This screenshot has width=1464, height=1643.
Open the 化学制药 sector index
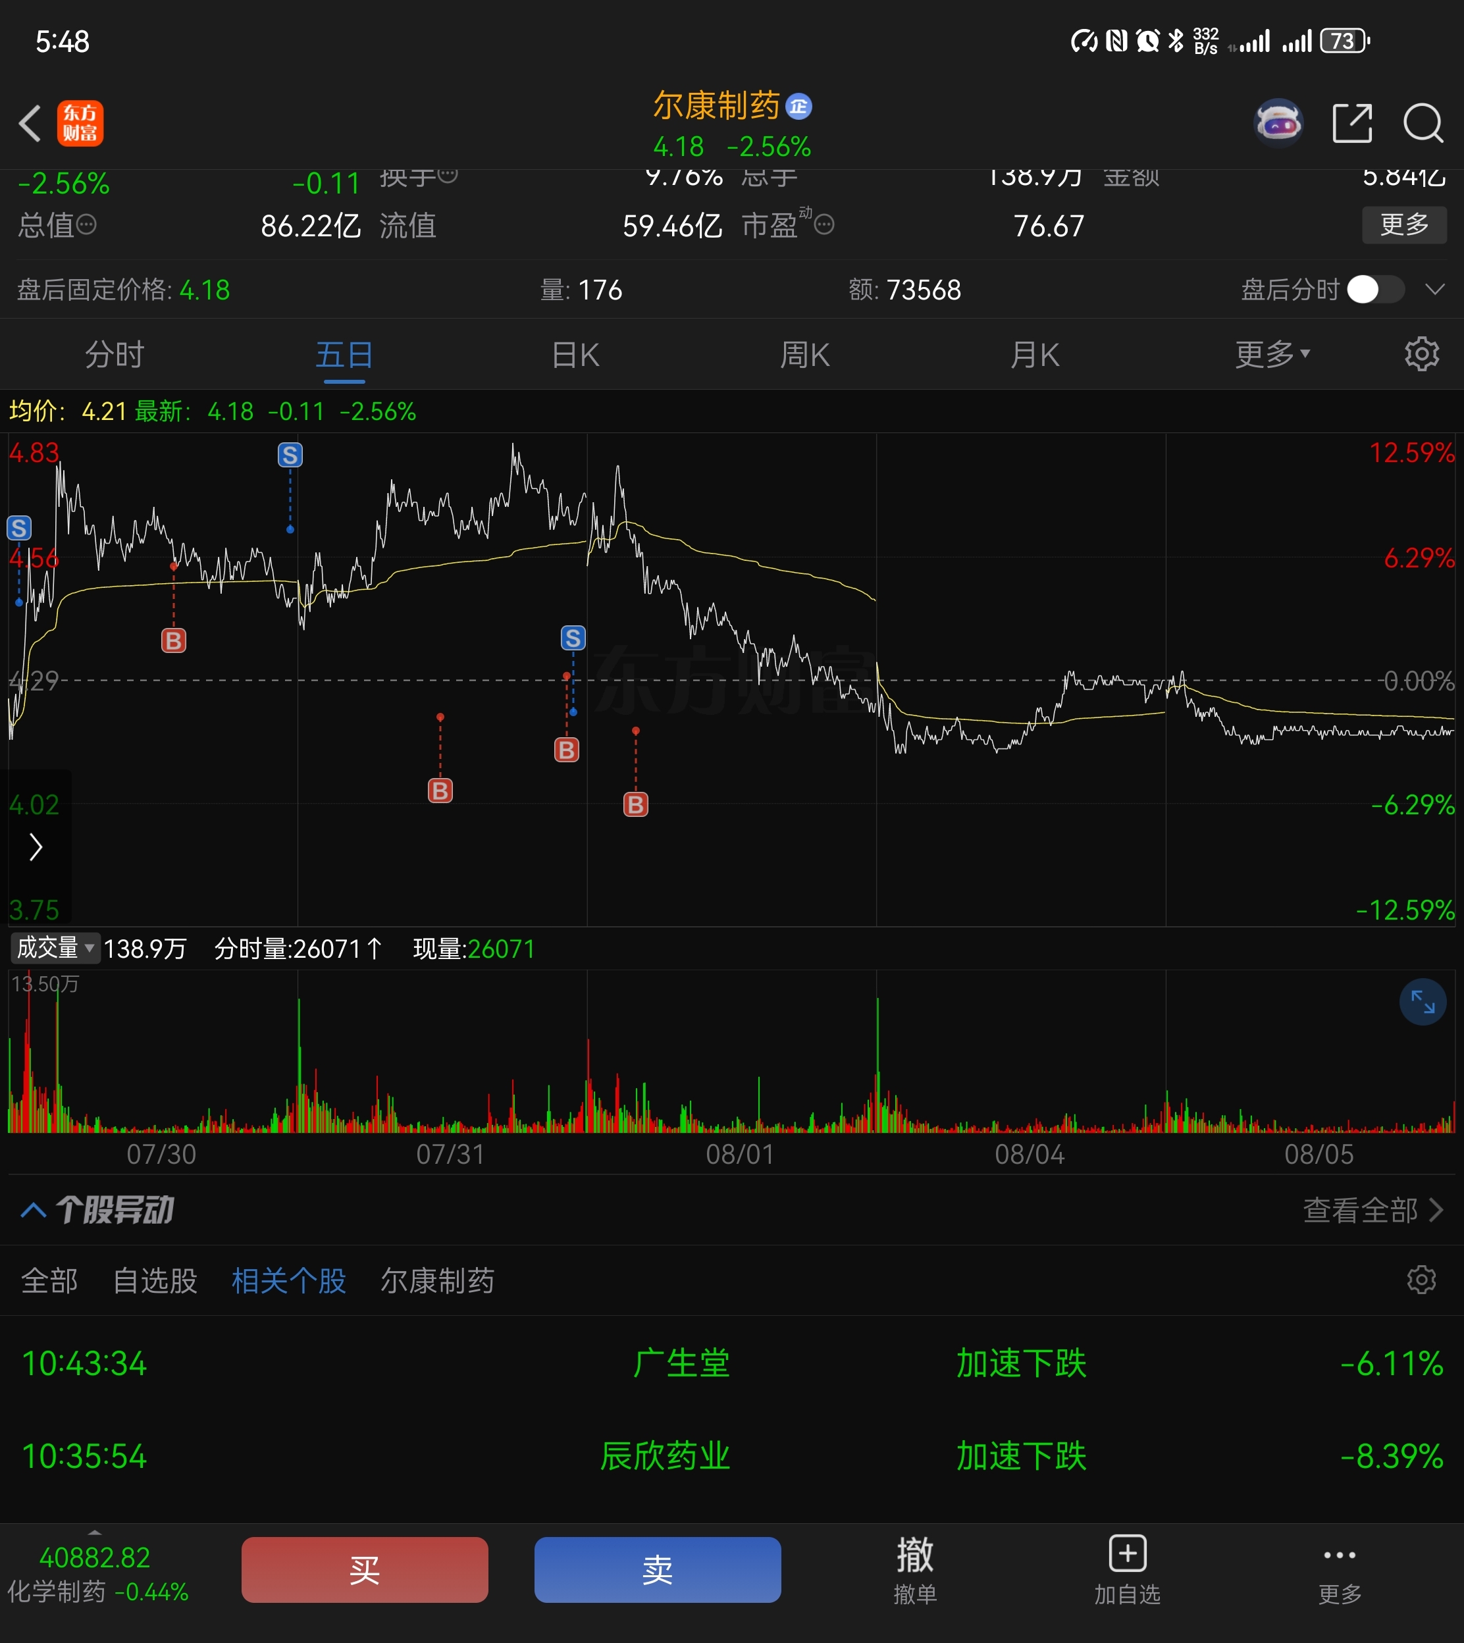click(x=97, y=1574)
